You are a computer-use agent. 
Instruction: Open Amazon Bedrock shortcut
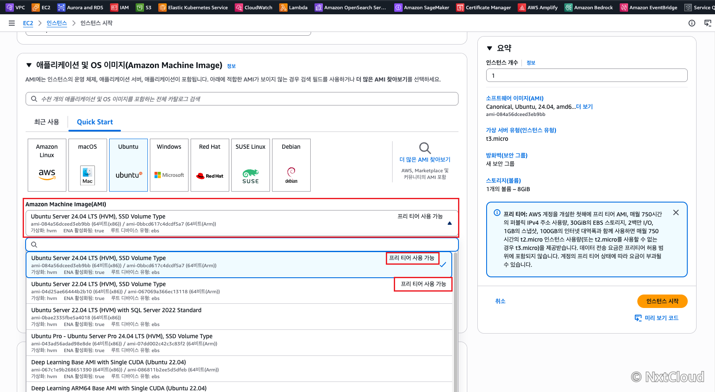[589, 7]
